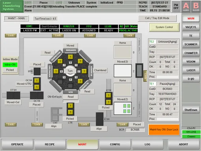Click the Moved(2) tray button
This screenshot has width=201, height=151.
[x=122, y=99]
